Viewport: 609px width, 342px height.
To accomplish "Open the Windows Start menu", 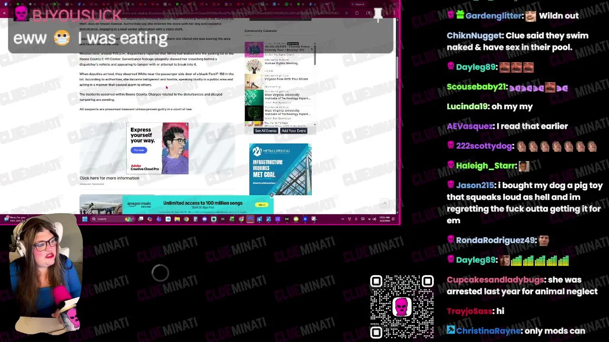I will point(85,219).
